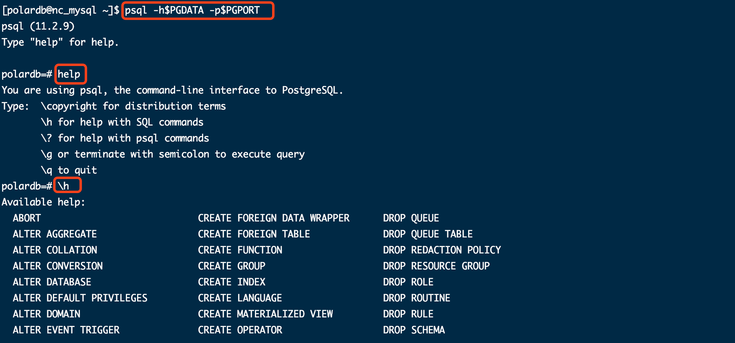Click the ALTER COLLATION entry

tap(55, 250)
